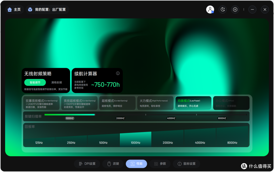Close the mouse driver window
Screen dimensions: 274x172
[265, 9]
